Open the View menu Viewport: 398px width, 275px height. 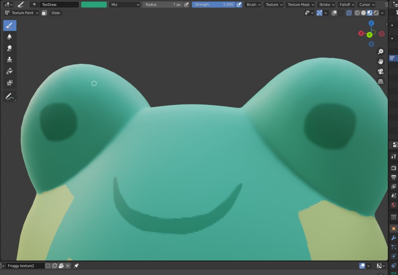pos(56,13)
